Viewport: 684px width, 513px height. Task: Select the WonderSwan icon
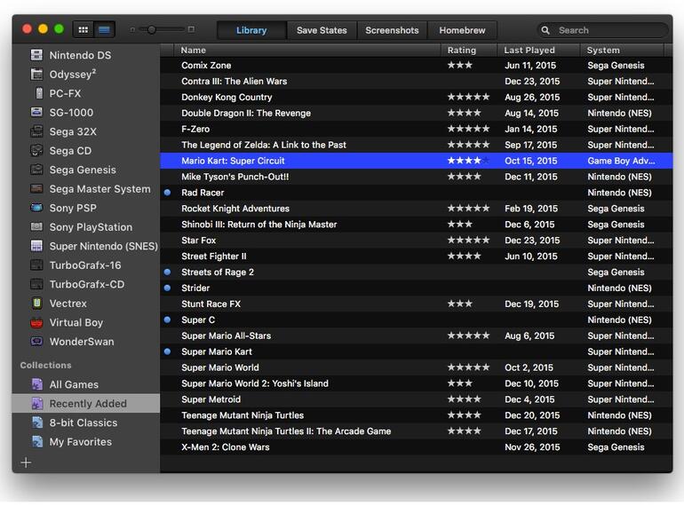[36, 342]
